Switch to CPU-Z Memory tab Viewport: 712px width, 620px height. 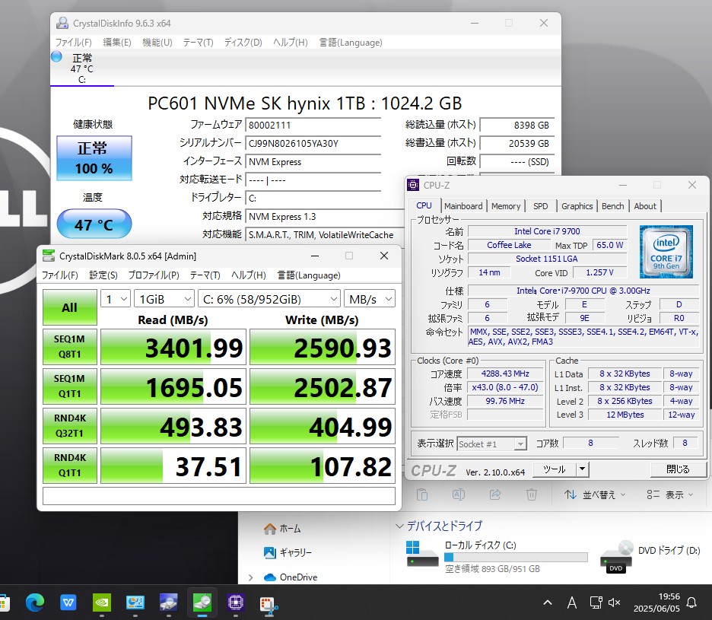tap(506, 206)
